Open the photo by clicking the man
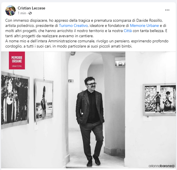Viewport: 177px width, 170px height. (90, 121)
